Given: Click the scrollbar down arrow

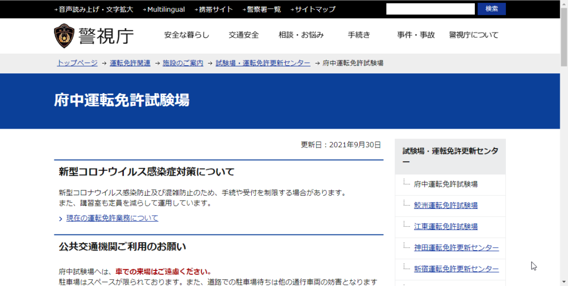Looking at the screenshot, I should click(564, 282).
